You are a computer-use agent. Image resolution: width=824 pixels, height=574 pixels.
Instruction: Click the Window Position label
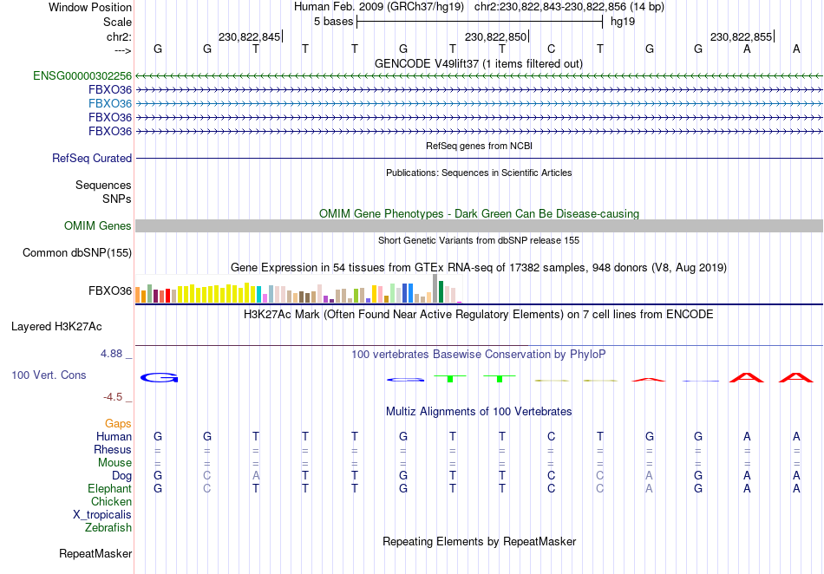pyautogui.click(x=90, y=7)
